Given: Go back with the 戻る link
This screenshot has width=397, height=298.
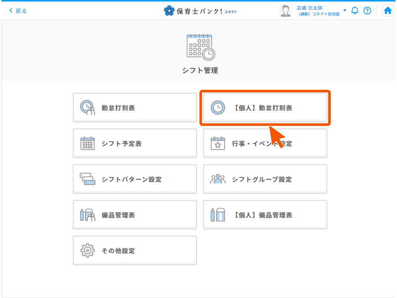Looking at the screenshot, I should coord(18,11).
